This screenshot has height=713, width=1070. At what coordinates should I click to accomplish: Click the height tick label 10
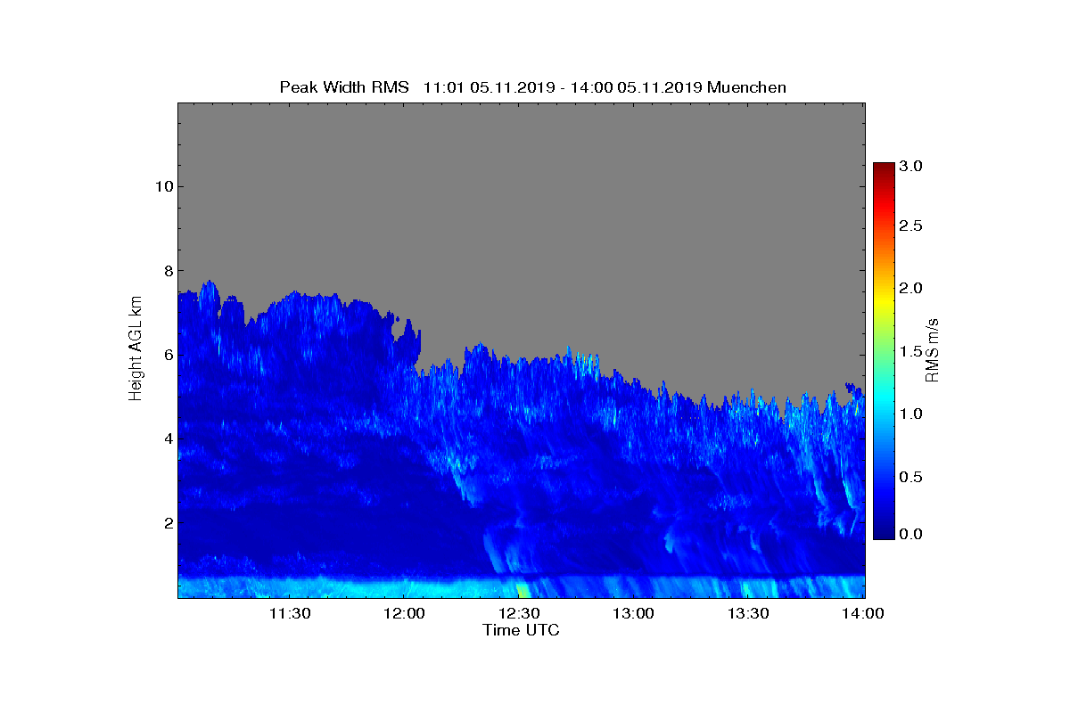(x=162, y=186)
